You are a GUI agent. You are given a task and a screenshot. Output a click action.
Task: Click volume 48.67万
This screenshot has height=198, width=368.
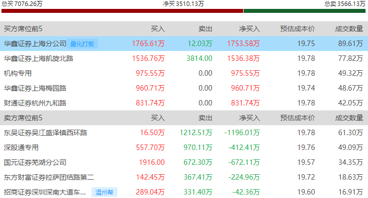pyautogui.click(x=351, y=88)
